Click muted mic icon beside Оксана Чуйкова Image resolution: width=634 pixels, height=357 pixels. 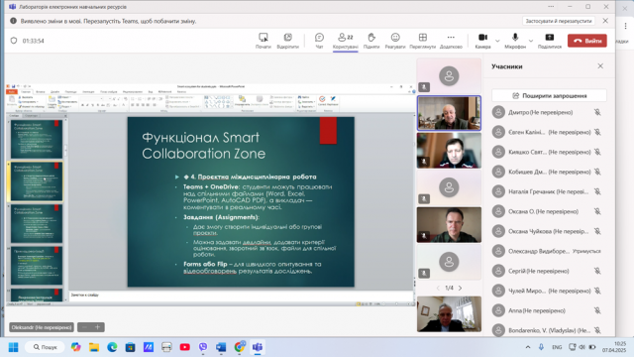pos(597,231)
